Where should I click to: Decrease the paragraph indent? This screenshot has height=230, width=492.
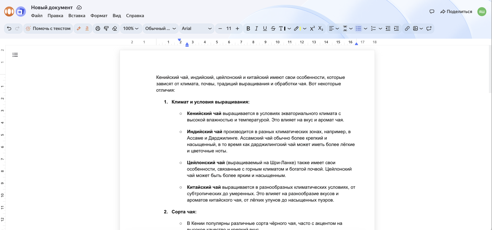pos(388,28)
